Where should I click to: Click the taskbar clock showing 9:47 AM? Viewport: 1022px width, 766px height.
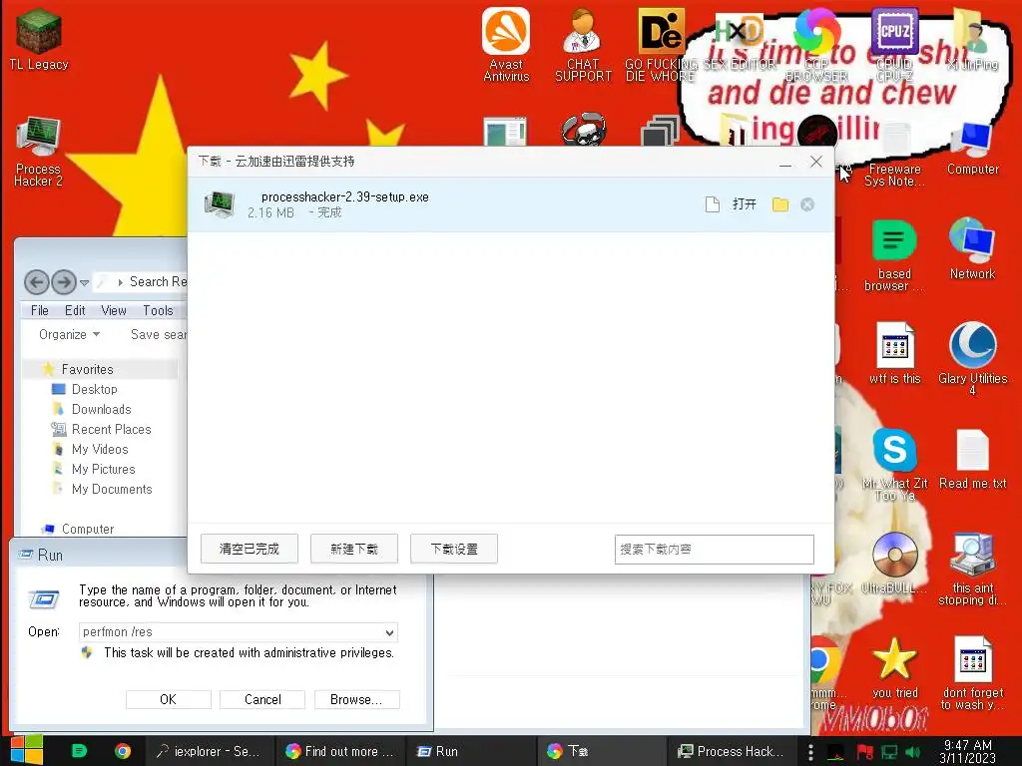[967, 751]
